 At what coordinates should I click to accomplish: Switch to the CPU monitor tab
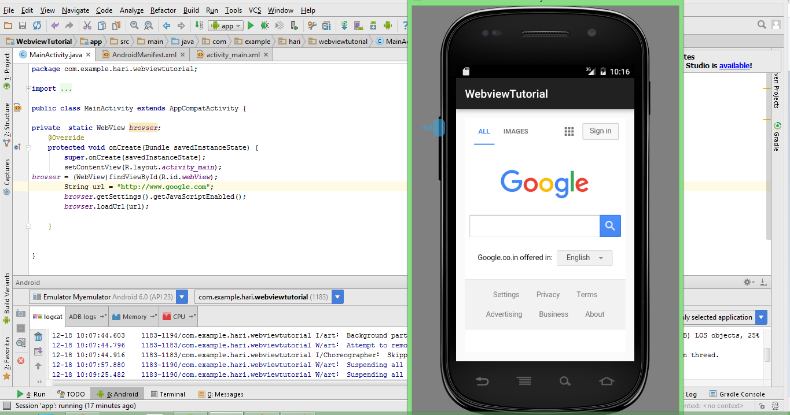178,317
